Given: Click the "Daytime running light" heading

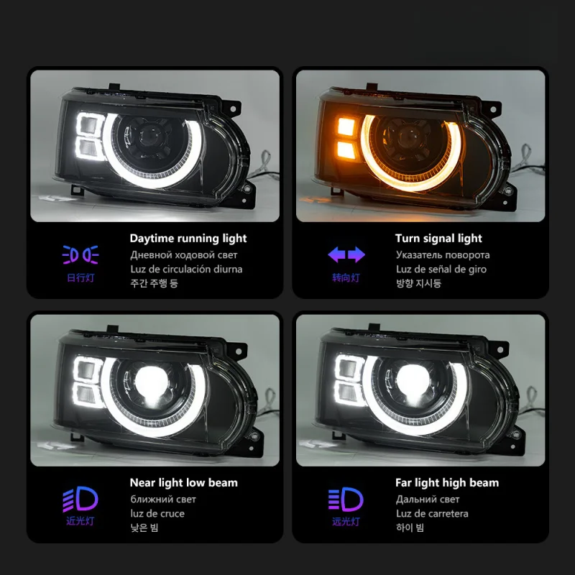Looking at the screenshot, I should pos(188,239).
